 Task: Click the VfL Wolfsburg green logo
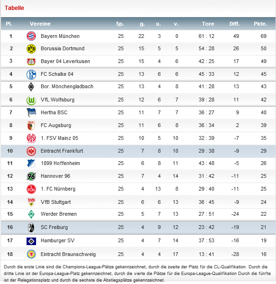pos(31,100)
